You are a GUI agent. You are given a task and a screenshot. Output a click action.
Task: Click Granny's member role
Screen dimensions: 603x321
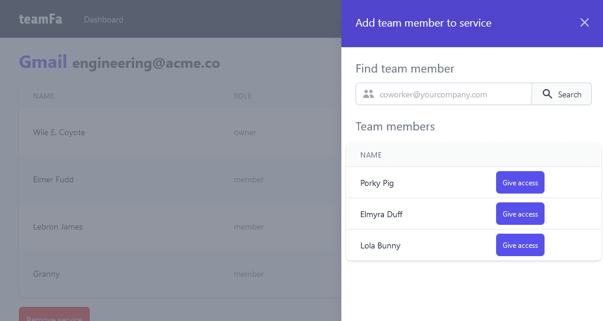[249, 274]
